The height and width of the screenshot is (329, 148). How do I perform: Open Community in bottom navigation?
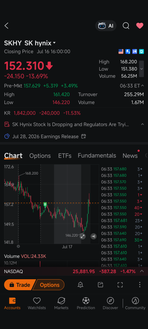click(x=135, y=304)
